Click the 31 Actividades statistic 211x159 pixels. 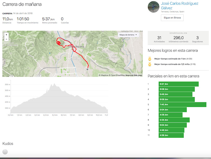click(159, 39)
